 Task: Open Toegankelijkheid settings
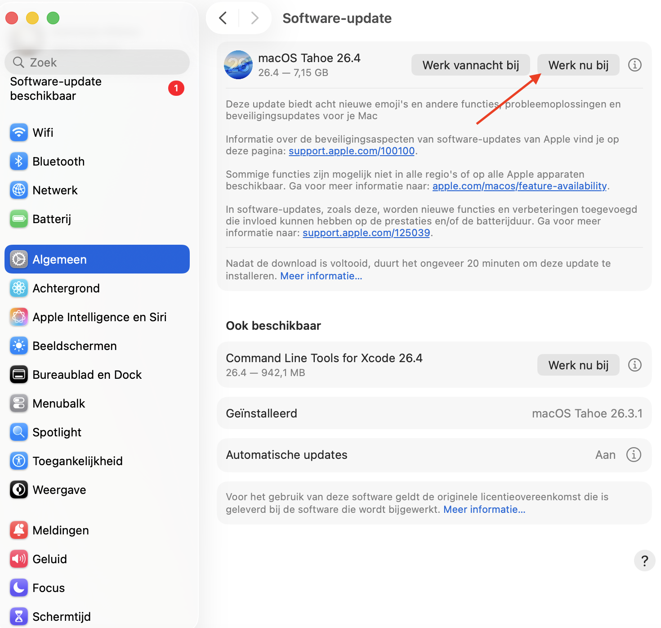(77, 461)
